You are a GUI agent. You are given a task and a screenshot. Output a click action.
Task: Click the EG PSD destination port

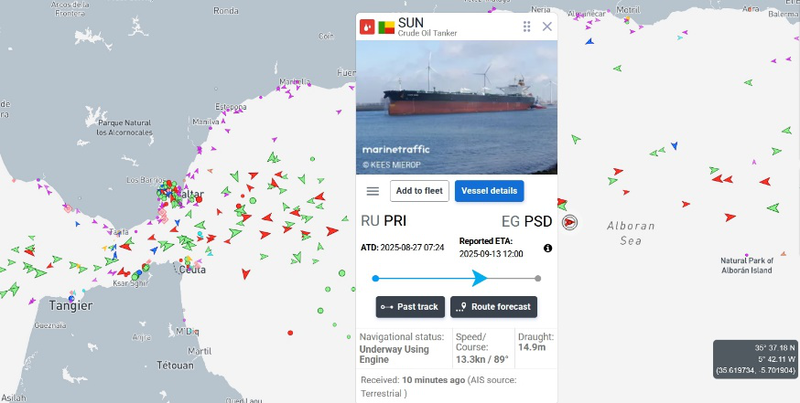[527, 221]
